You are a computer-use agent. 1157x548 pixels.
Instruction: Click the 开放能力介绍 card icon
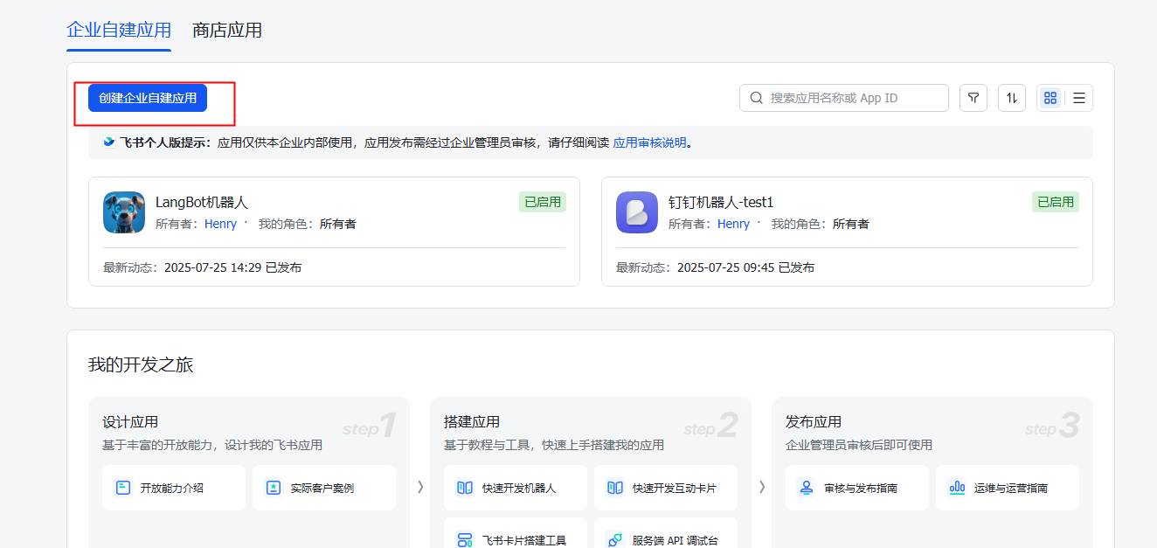[123, 488]
